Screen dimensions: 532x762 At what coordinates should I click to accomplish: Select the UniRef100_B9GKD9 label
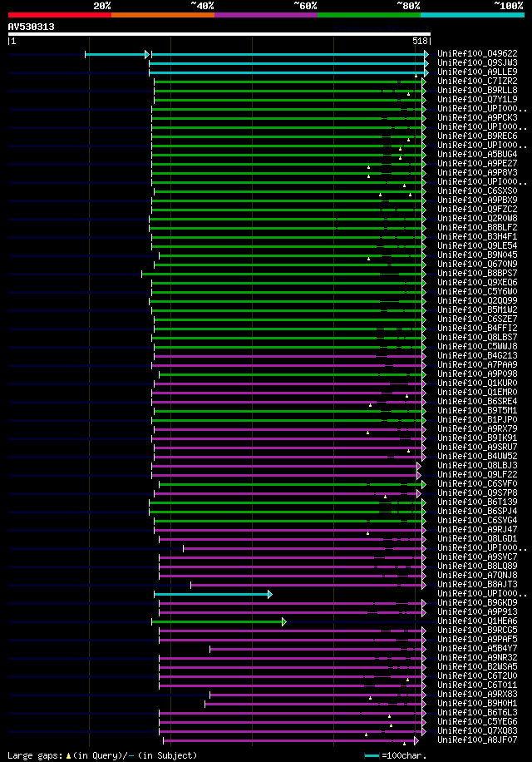click(477, 602)
